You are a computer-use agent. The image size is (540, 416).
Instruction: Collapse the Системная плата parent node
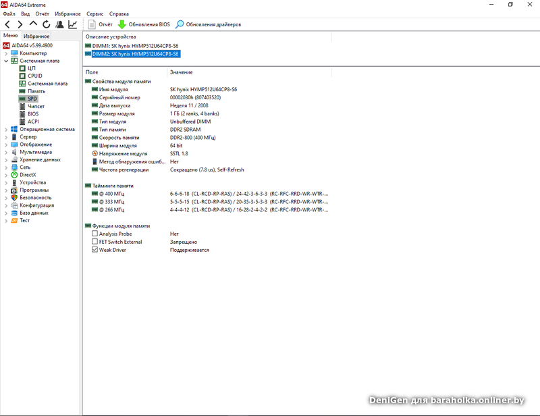click(6, 61)
